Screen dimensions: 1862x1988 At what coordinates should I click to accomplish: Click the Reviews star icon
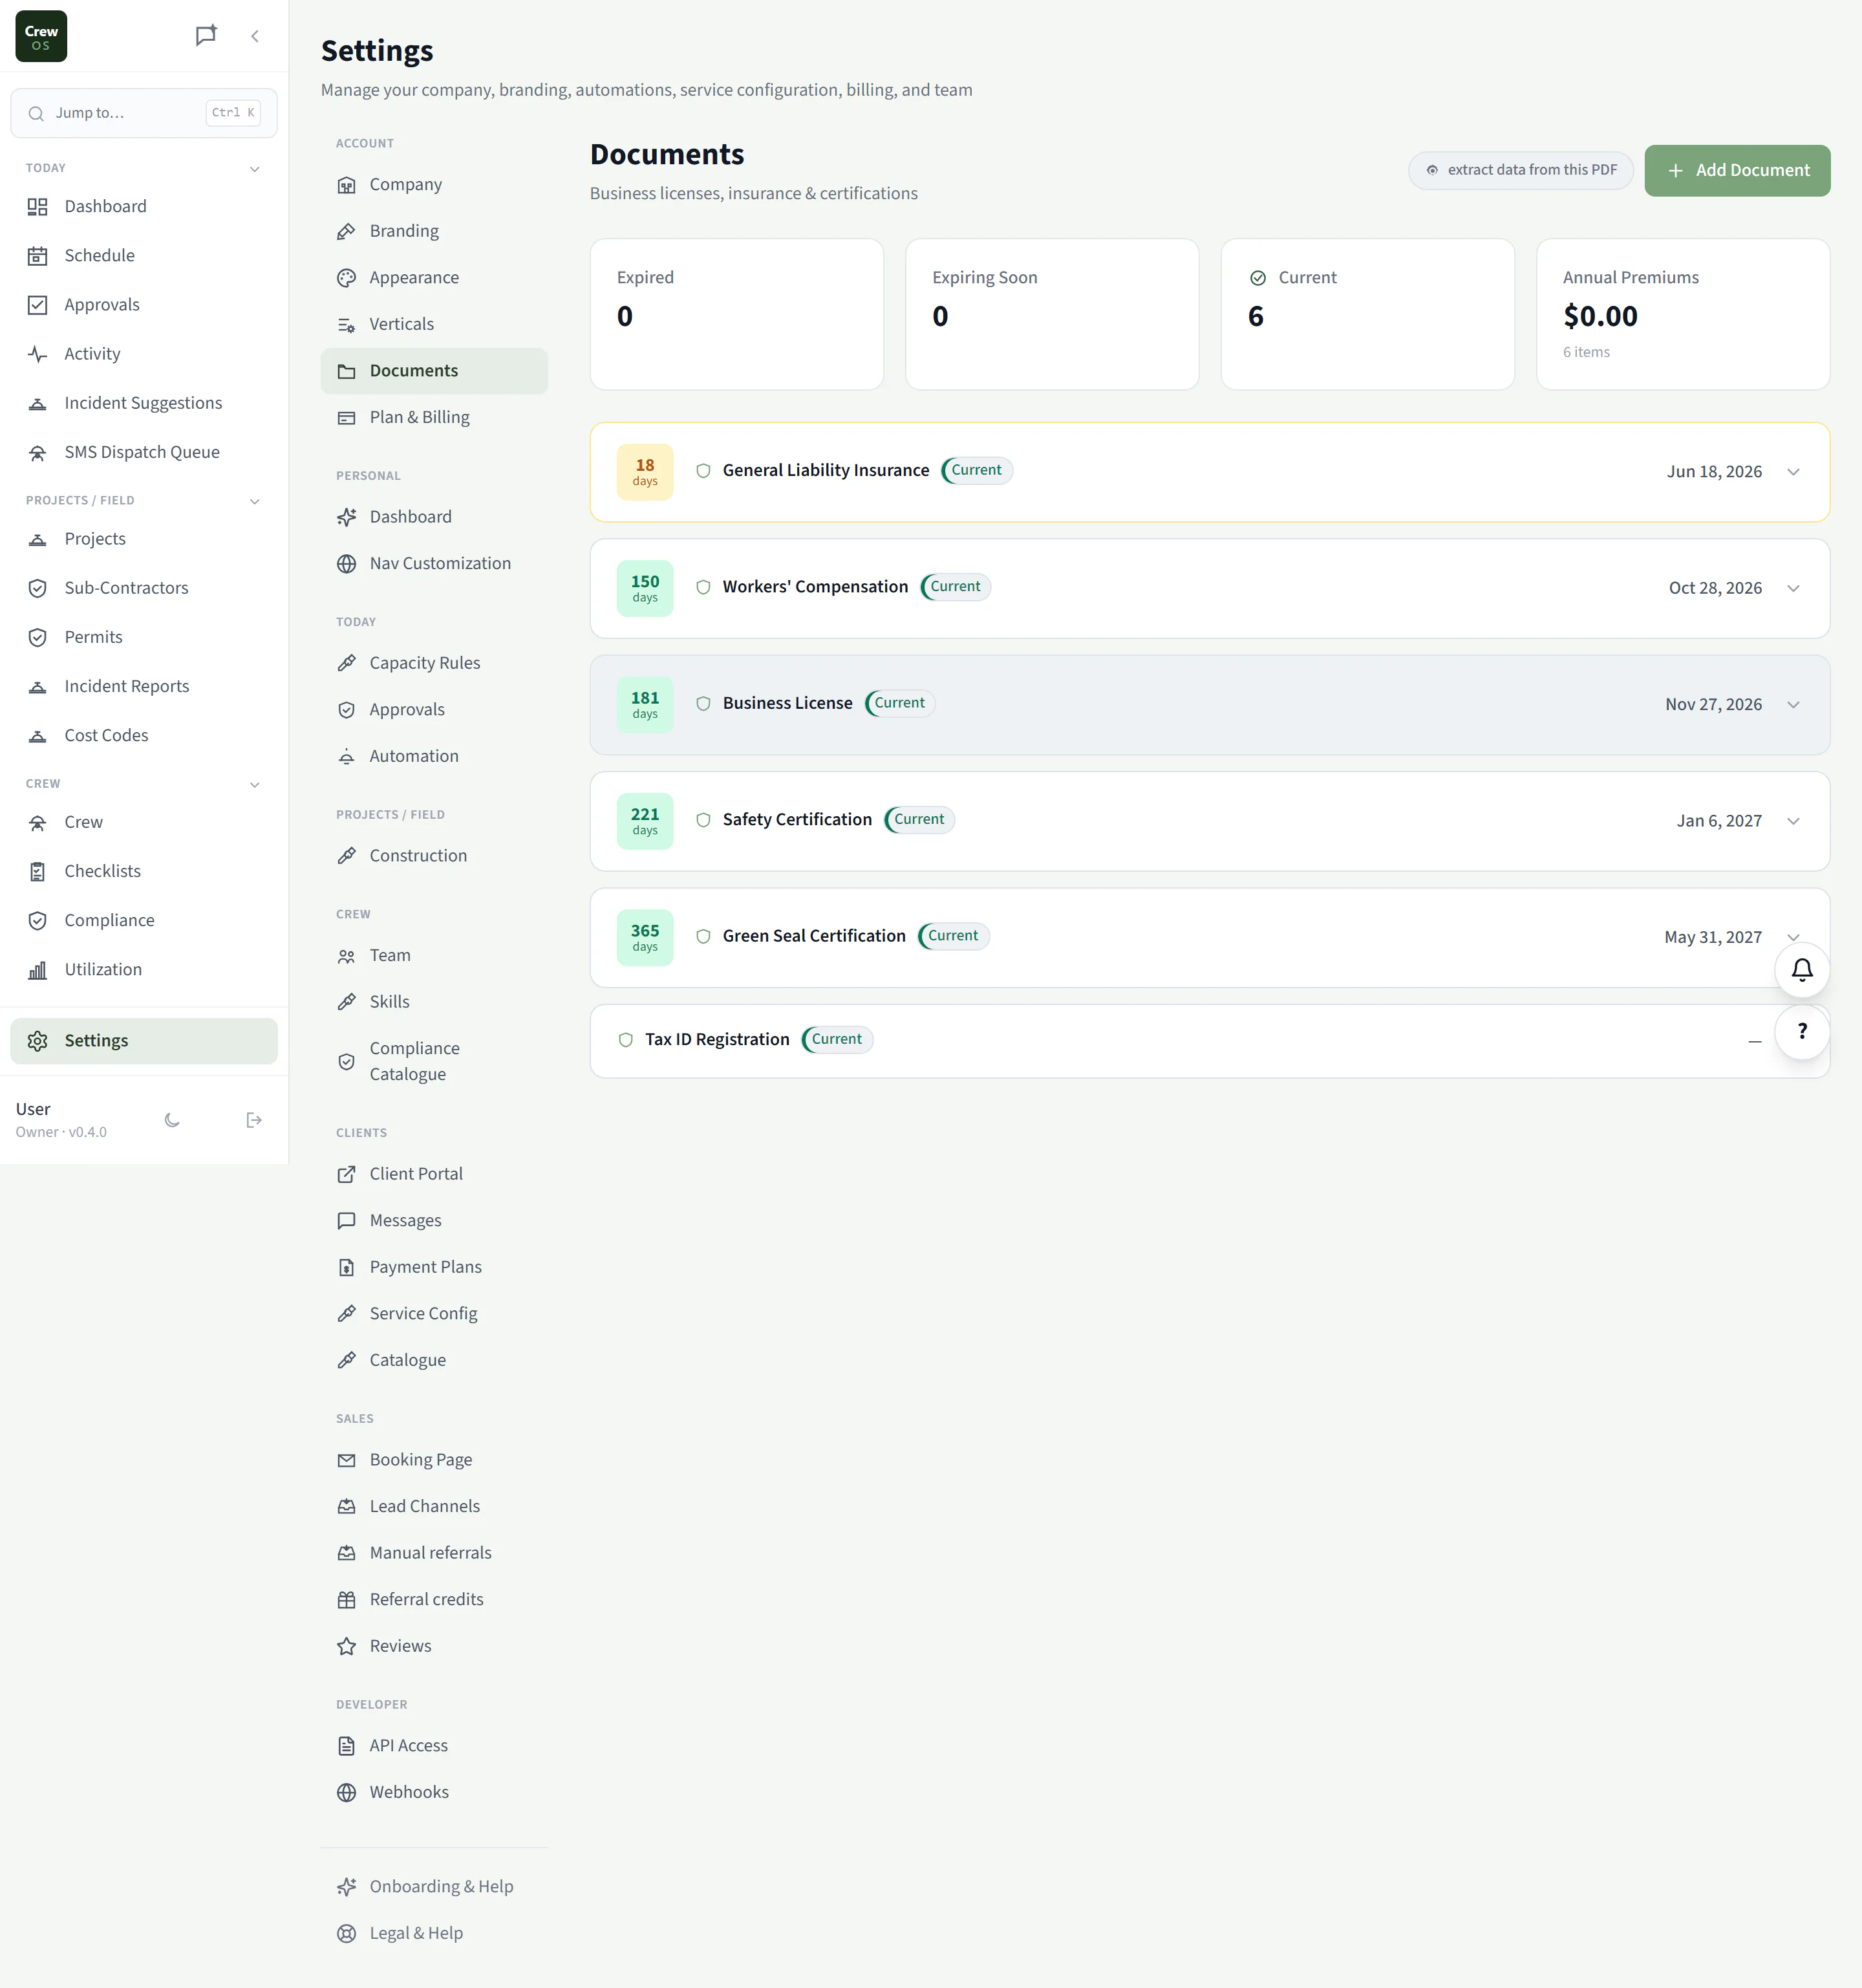click(346, 1647)
